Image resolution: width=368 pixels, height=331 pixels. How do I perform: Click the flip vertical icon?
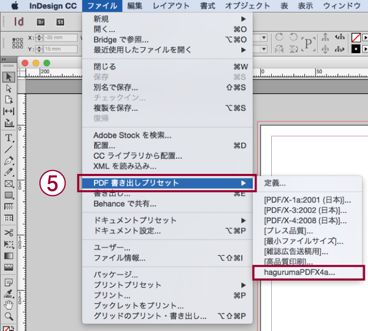(293, 49)
